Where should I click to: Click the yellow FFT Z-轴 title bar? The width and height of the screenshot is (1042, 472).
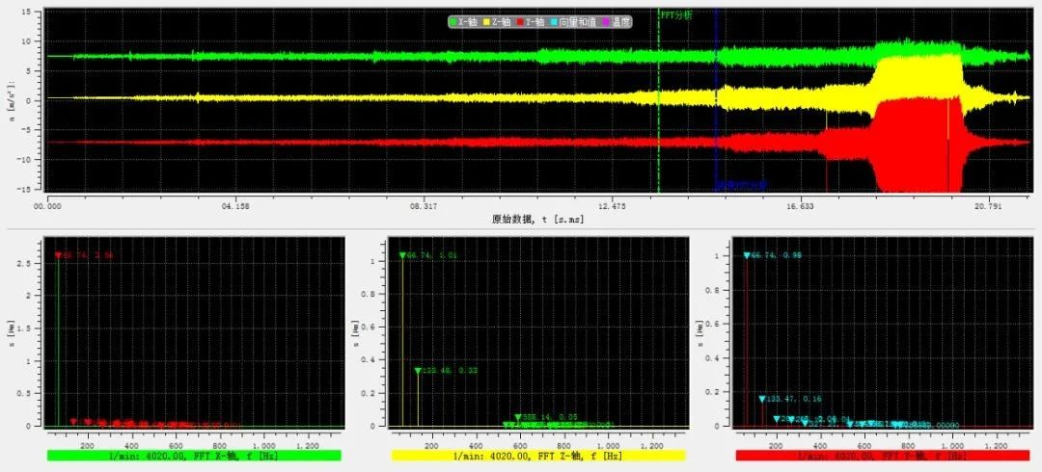tap(537, 455)
